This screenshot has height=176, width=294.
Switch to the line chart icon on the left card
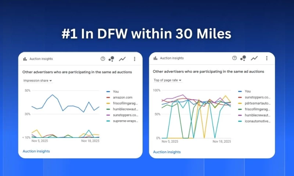(122, 59)
